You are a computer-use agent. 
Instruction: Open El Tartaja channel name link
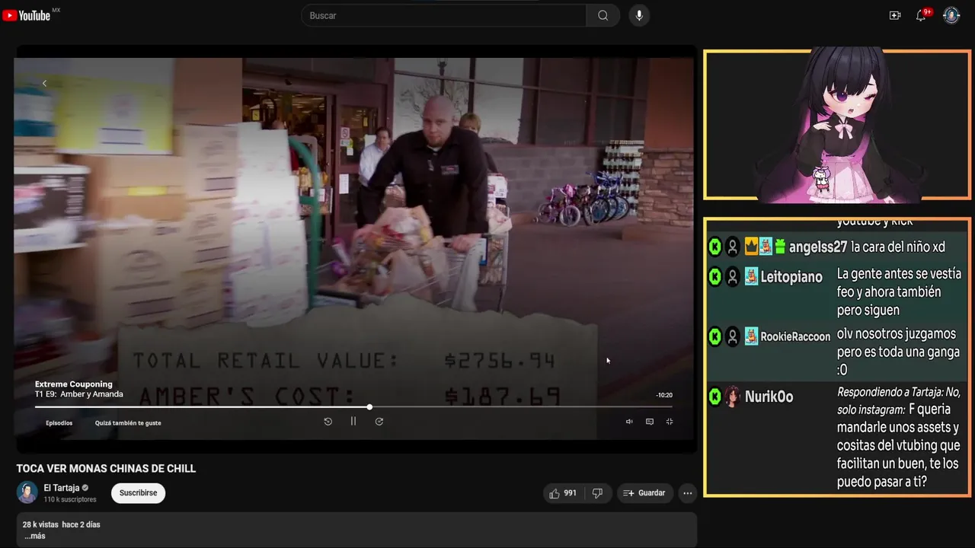[x=62, y=488]
